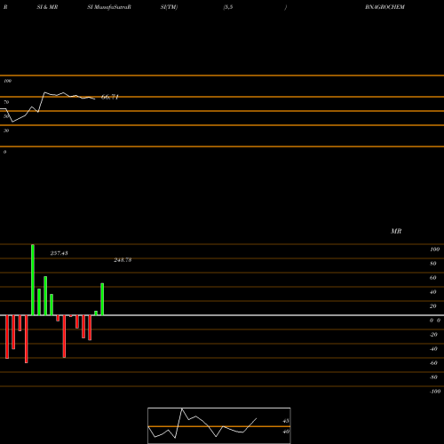Select the tallest green MR bar
Screen dimensions: 444x444
(x=33, y=280)
